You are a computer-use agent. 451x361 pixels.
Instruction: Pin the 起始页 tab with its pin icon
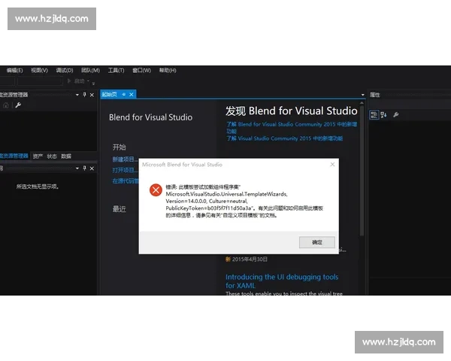point(124,95)
